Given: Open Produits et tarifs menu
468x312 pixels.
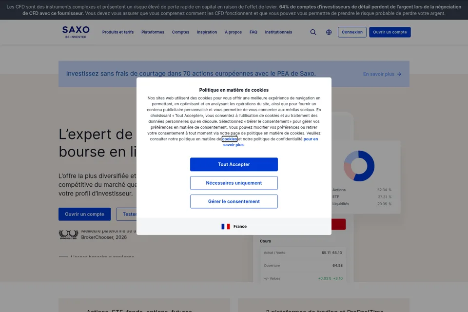Looking at the screenshot, I should coord(118,32).
